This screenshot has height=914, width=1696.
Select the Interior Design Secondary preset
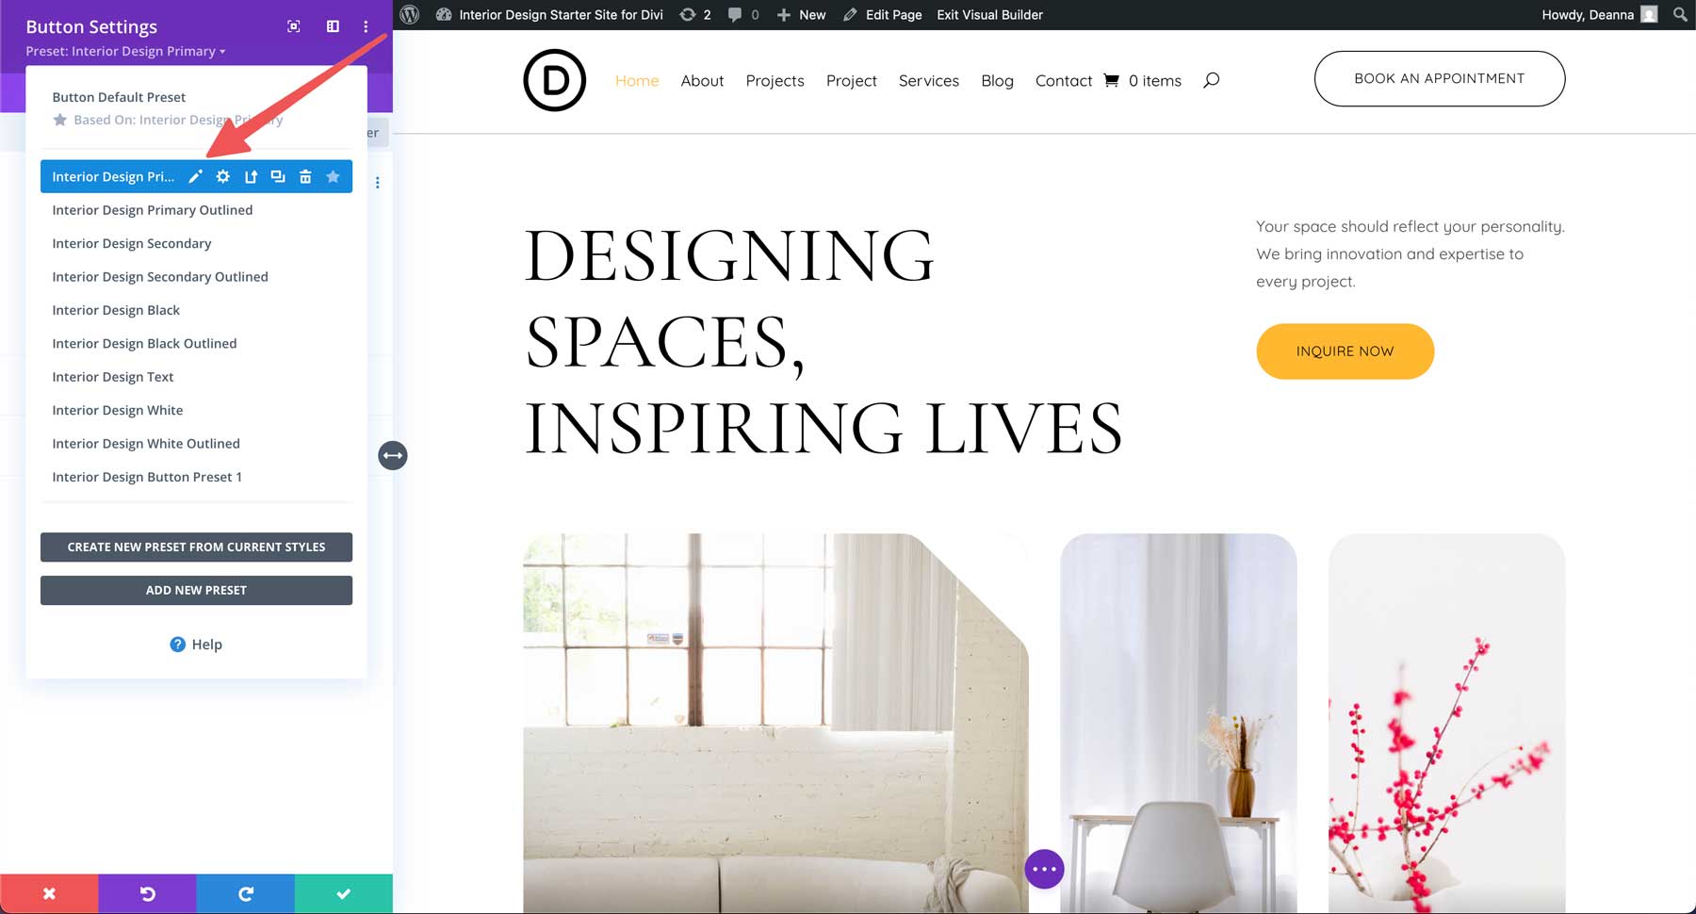[132, 243]
